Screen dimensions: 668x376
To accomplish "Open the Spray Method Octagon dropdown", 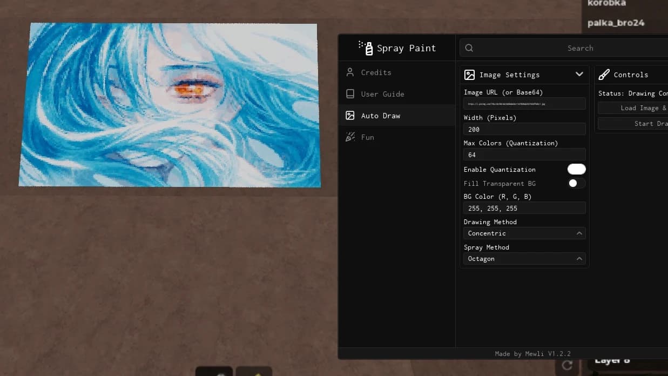I will pos(524,259).
